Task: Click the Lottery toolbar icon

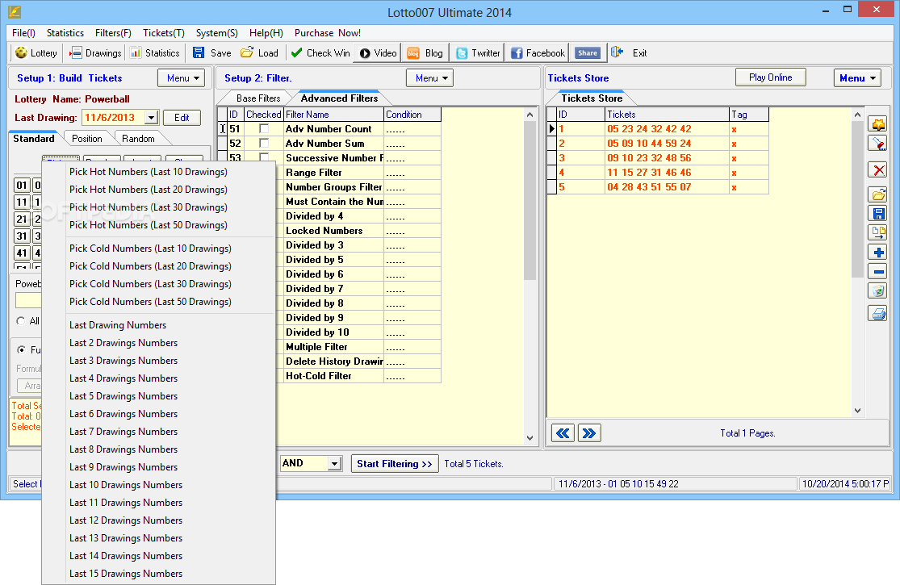Action: (x=21, y=52)
